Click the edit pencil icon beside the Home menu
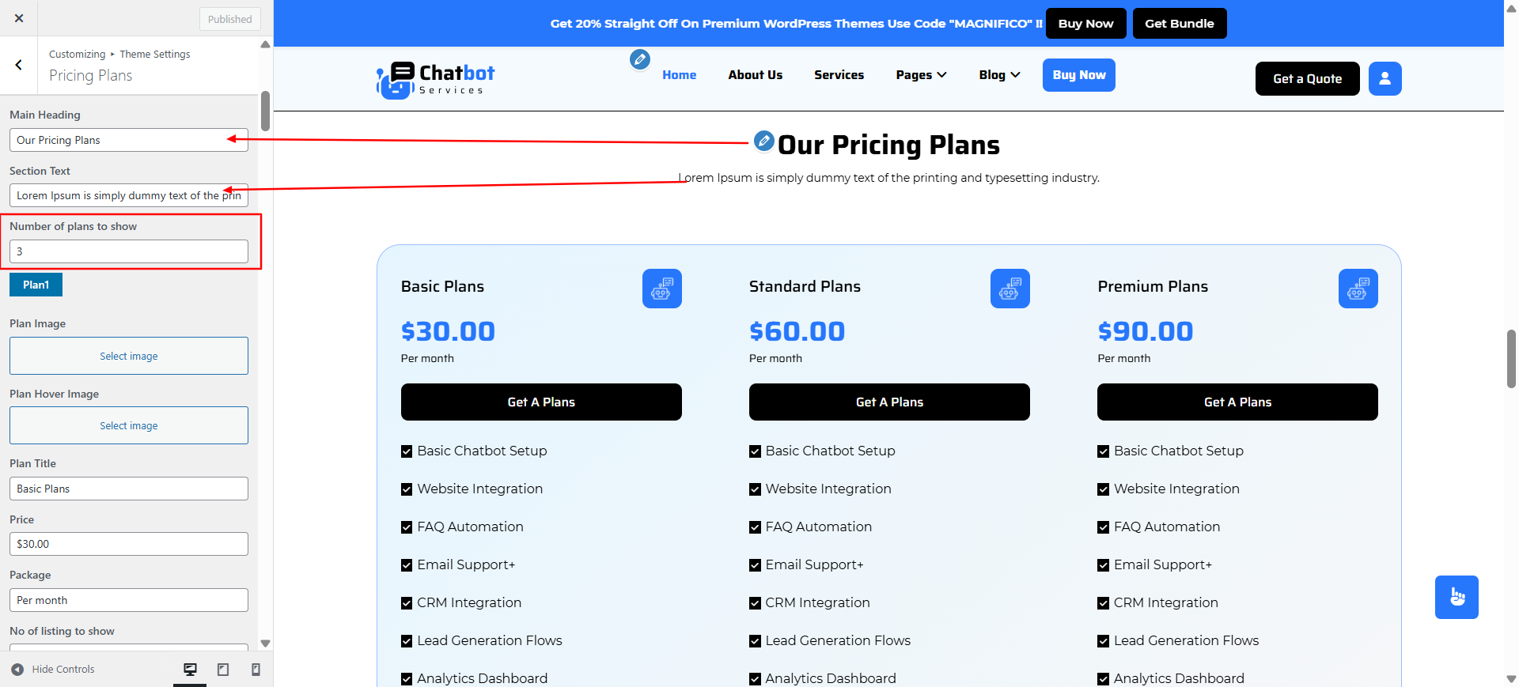Viewport: 1519px width, 687px height. (x=640, y=59)
